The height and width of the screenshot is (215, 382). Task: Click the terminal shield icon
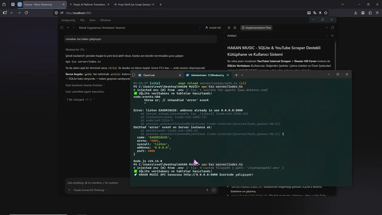(x=133, y=75)
